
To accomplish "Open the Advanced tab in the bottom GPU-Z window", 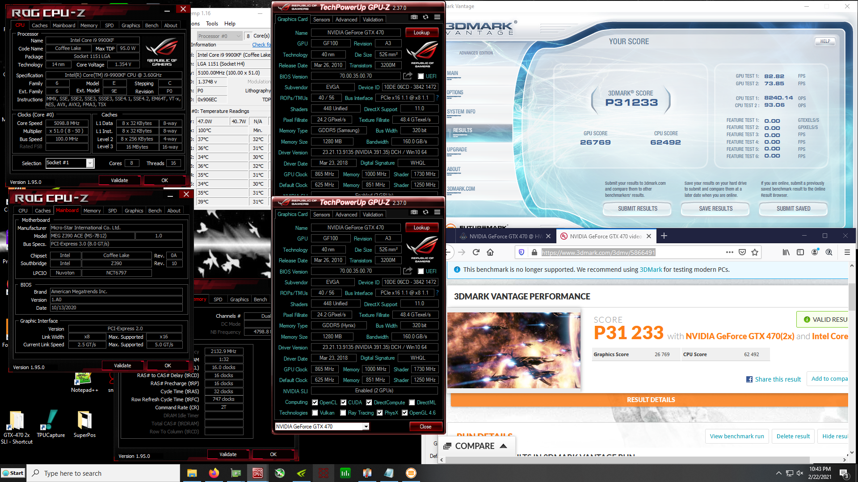I will (x=346, y=215).
